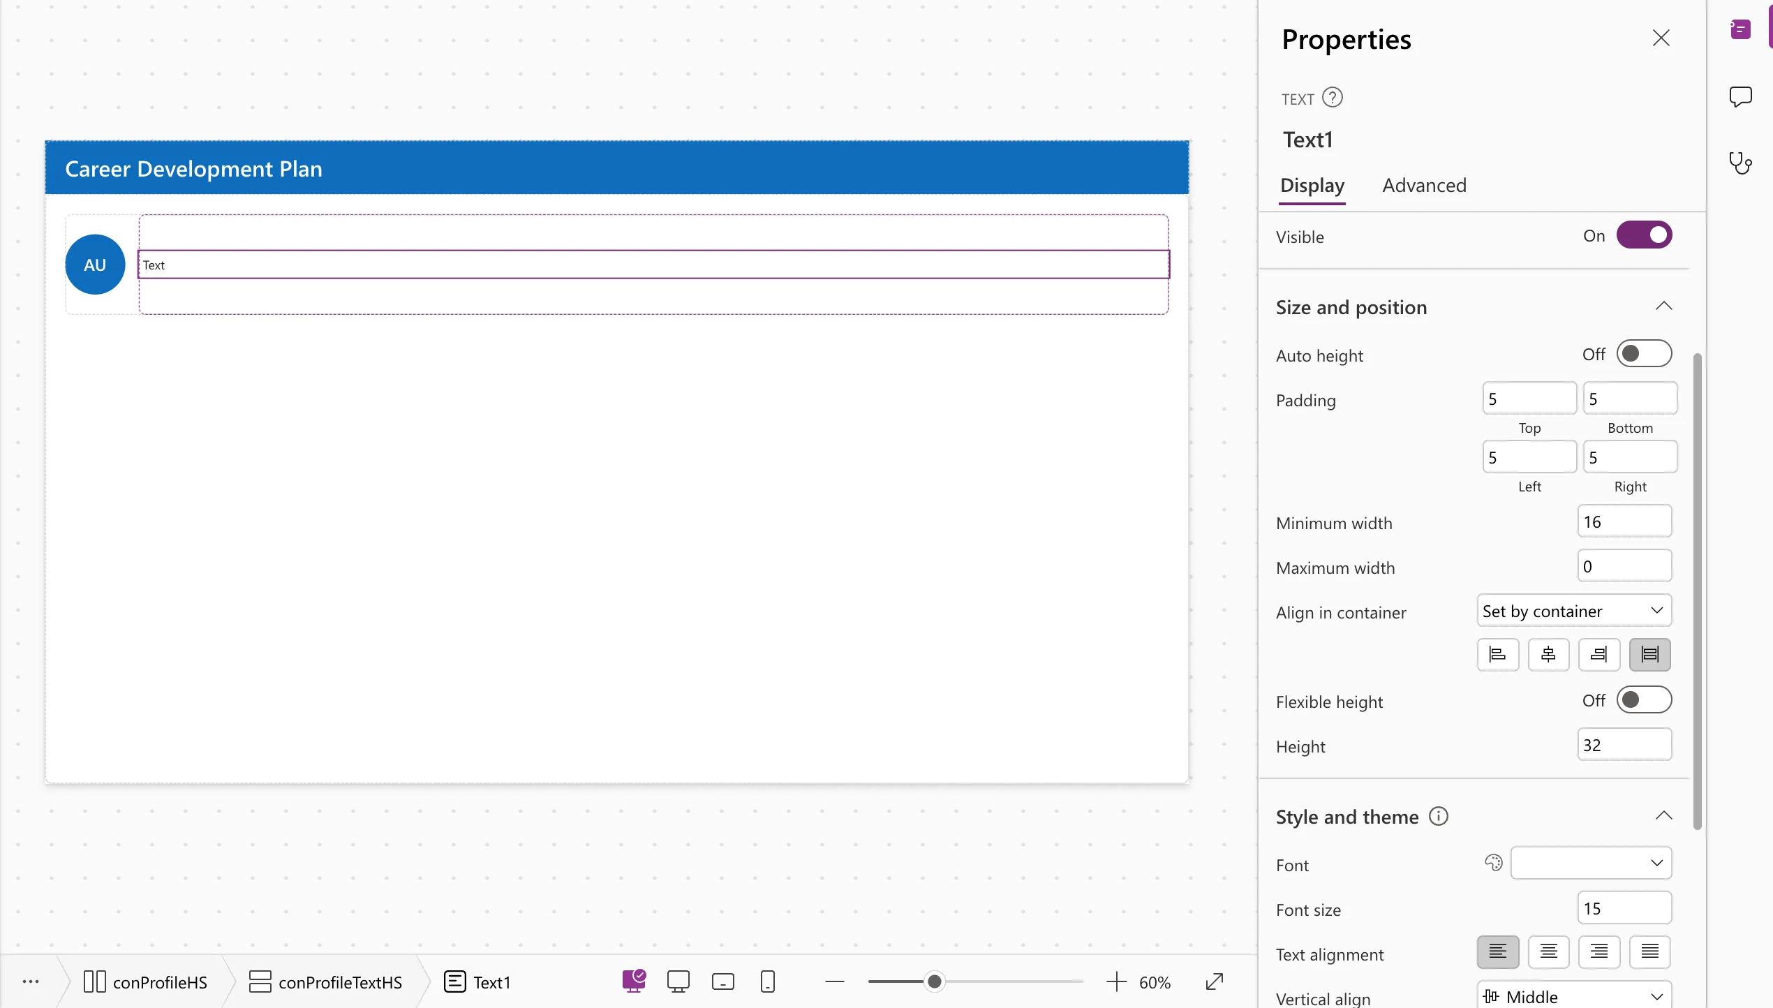Image resolution: width=1773 pixels, height=1008 pixels.
Task: Set text alignment to center
Action: click(x=1548, y=951)
